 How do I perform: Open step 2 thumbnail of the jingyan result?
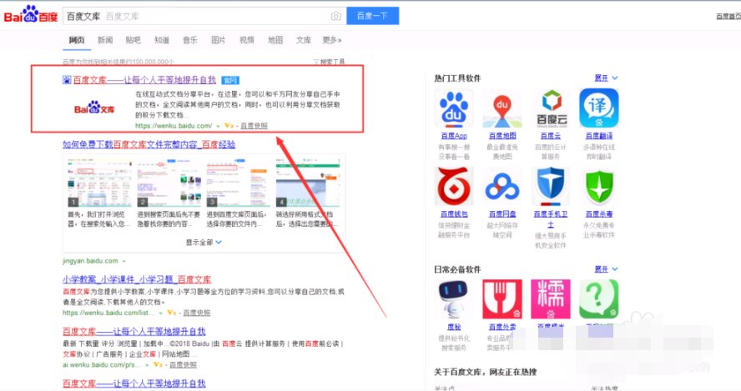(169, 183)
